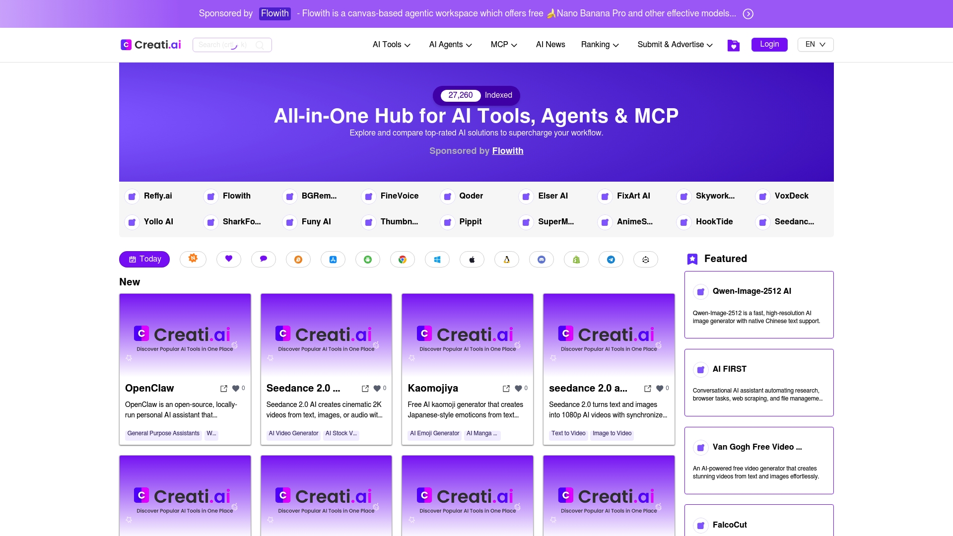Filter by the Windows platform icon

[437, 259]
